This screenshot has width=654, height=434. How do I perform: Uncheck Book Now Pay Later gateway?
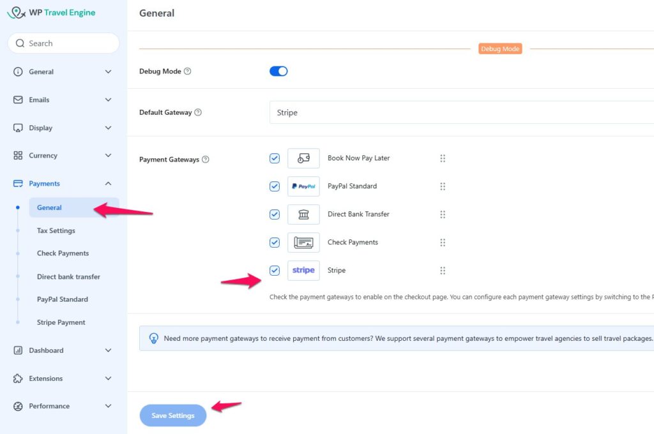pos(275,158)
